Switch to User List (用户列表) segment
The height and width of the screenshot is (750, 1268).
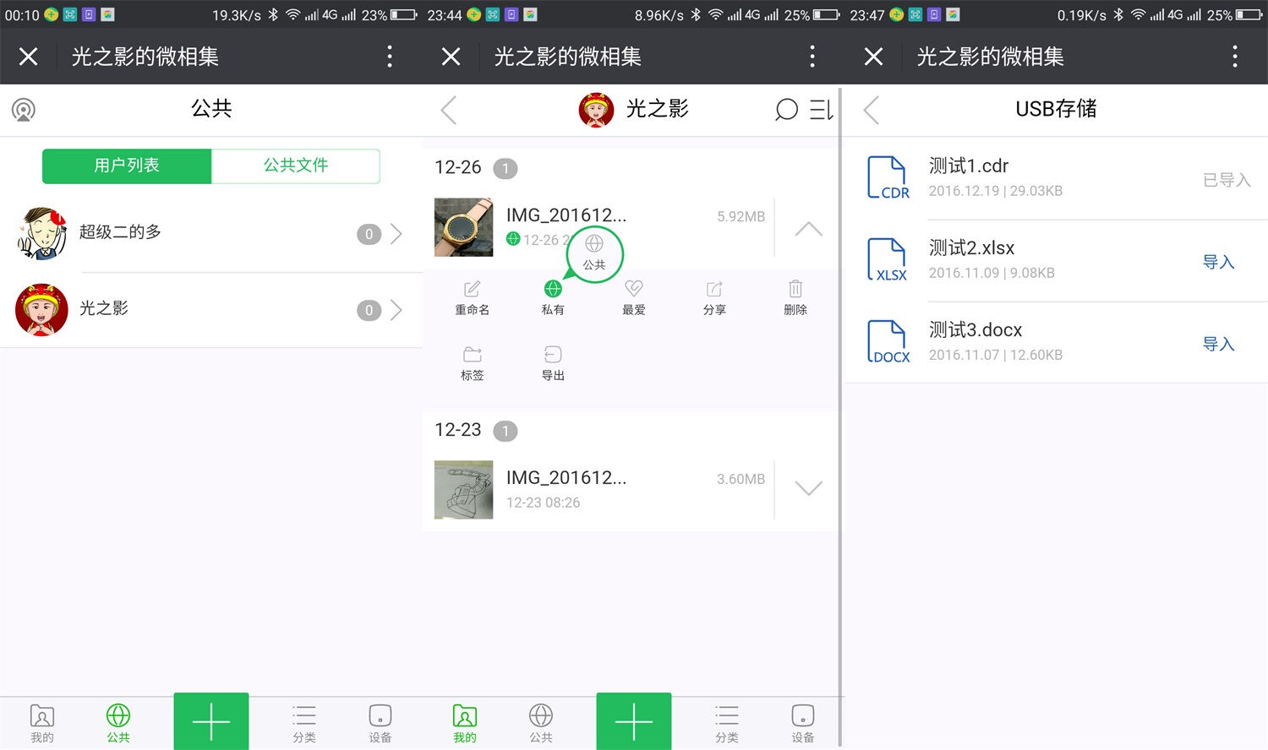[x=127, y=166]
